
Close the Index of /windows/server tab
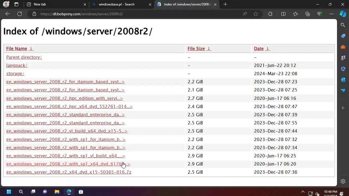[x=215, y=4]
